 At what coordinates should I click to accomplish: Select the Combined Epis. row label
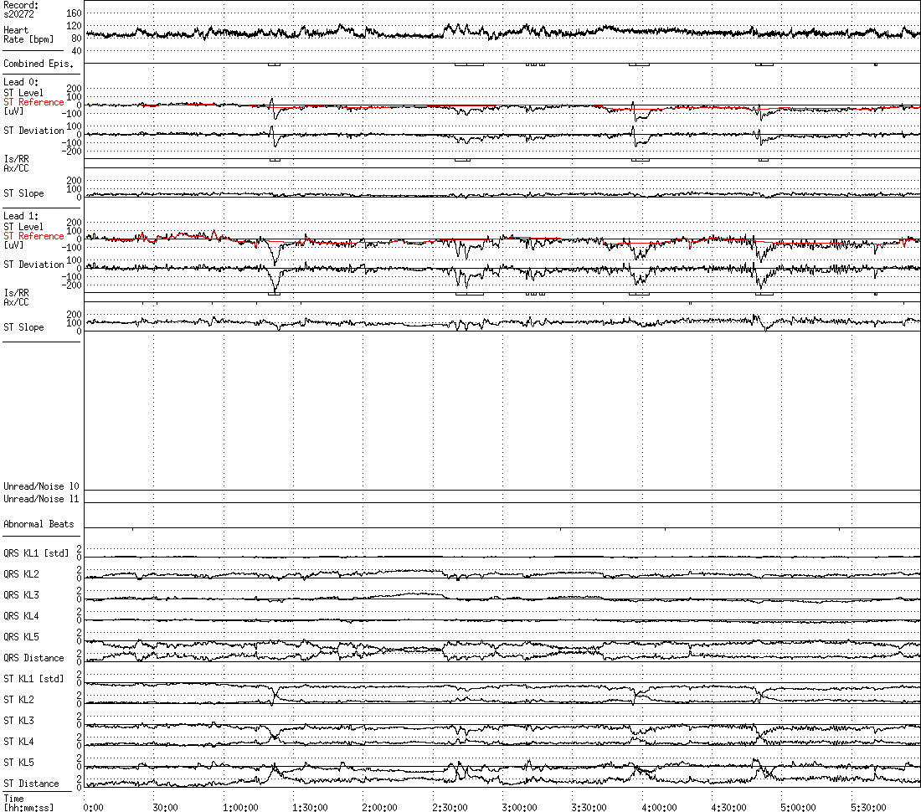coord(38,64)
